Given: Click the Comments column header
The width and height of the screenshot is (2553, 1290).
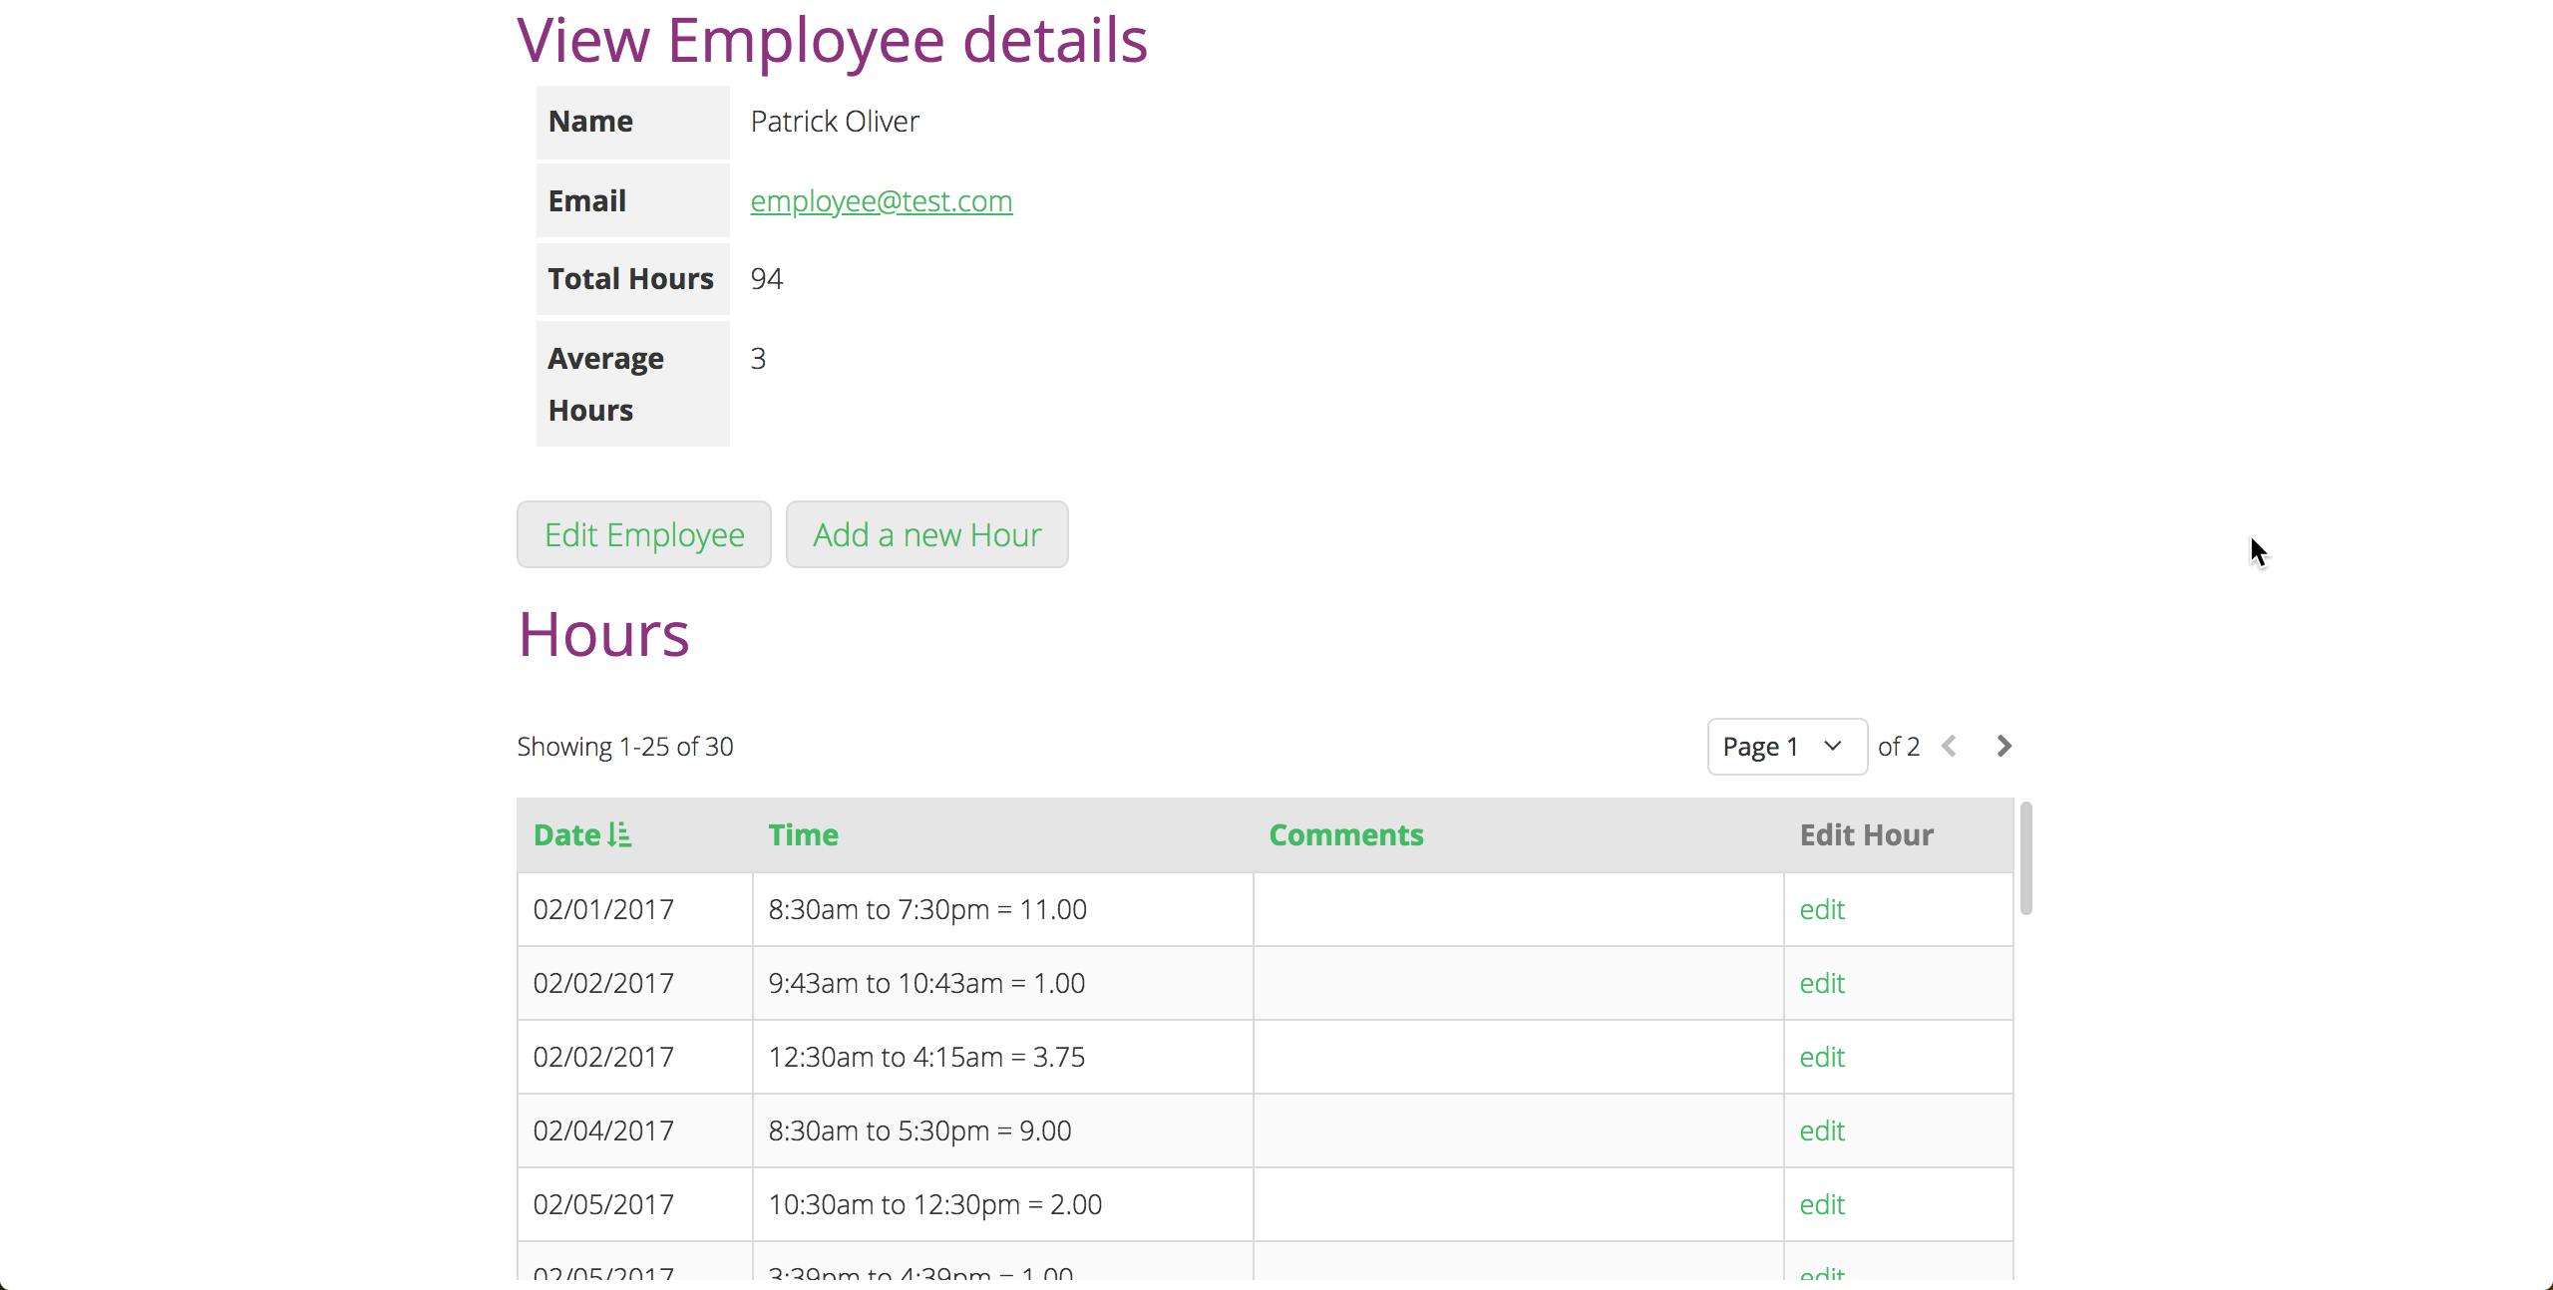Looking at the screenshot, I should (1346, 834).
